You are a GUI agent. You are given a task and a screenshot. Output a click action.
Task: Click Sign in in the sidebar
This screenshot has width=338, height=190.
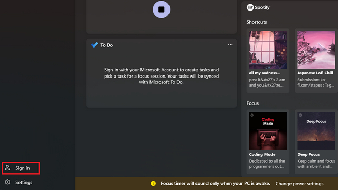tap(21, 168)
